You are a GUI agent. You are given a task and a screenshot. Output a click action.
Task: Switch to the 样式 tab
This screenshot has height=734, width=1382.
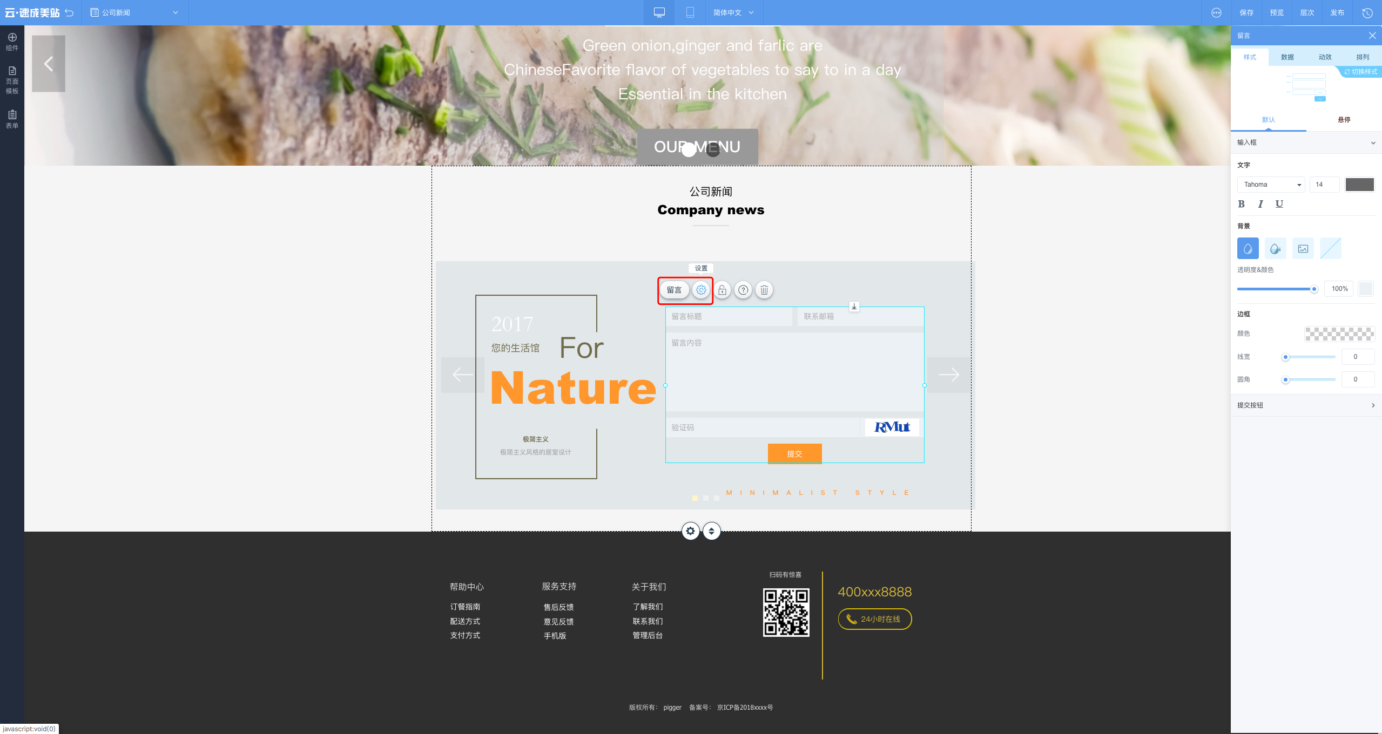[x=1250, y=57]
